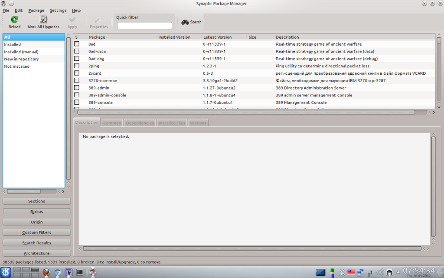Viewport: 444px width, 278px height.
Task: Focus the Quick filter input field
Action: (144, 26)
